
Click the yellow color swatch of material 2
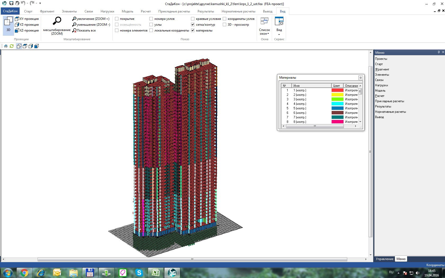pyautogui.click(x=337, y=95)
